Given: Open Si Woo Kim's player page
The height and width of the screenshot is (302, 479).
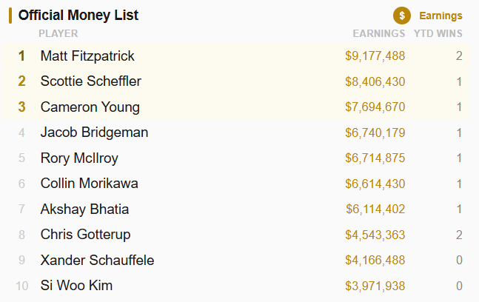Looking at the screenshot, I should pyautogui.click(x=76, y=286).
